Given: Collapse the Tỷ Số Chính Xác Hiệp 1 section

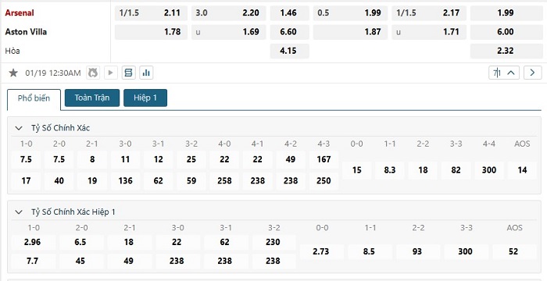Looking at the screenshot, I should click(x=19, y=212).
